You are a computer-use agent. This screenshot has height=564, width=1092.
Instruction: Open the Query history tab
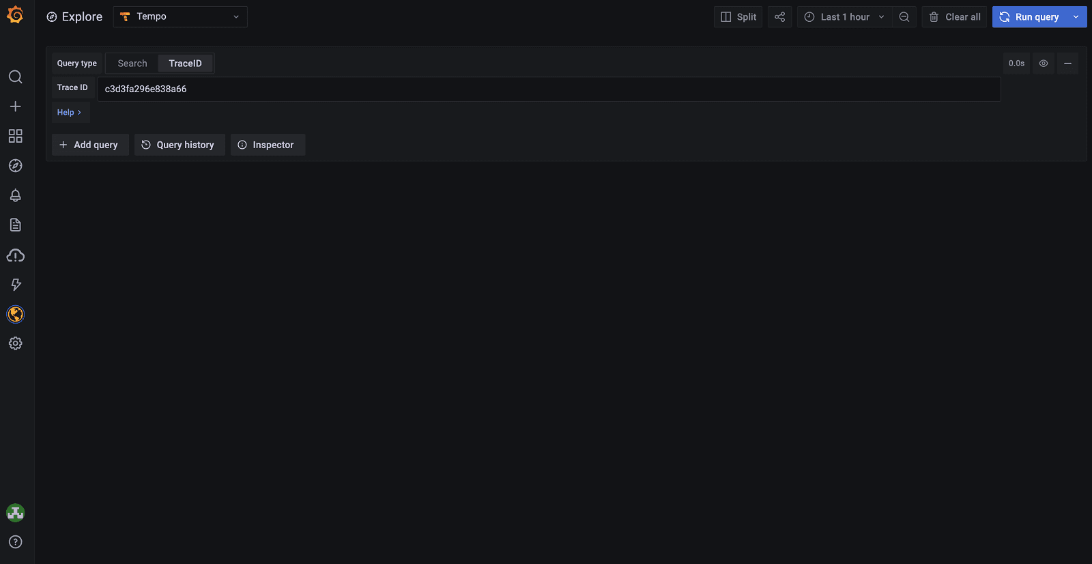179,145
